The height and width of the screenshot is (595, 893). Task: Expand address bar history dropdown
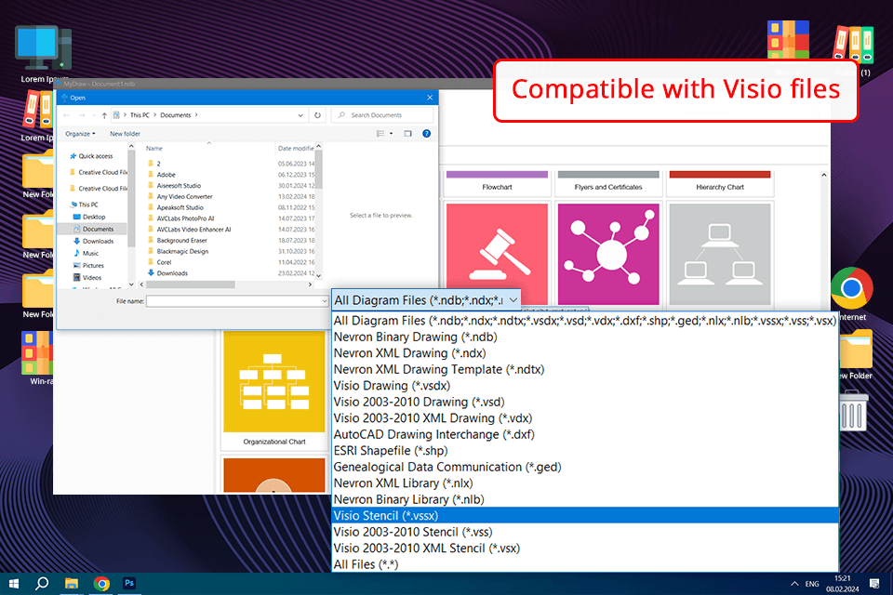[300, 115]
